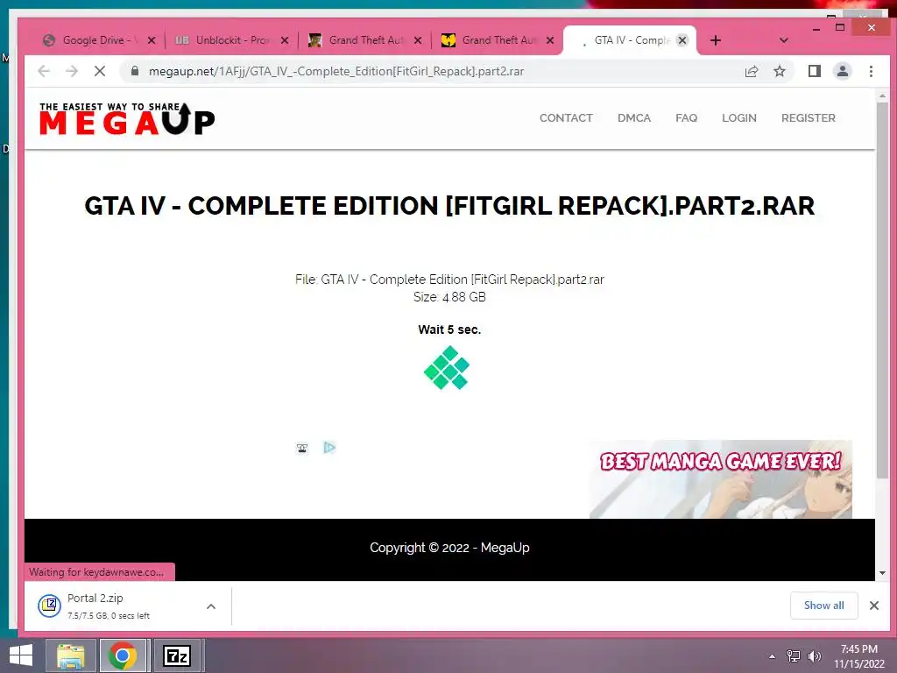Click the 'Size: 4.88 GB' text
Image resolution: width=897 pixels, height=673 pixels.
449,297
